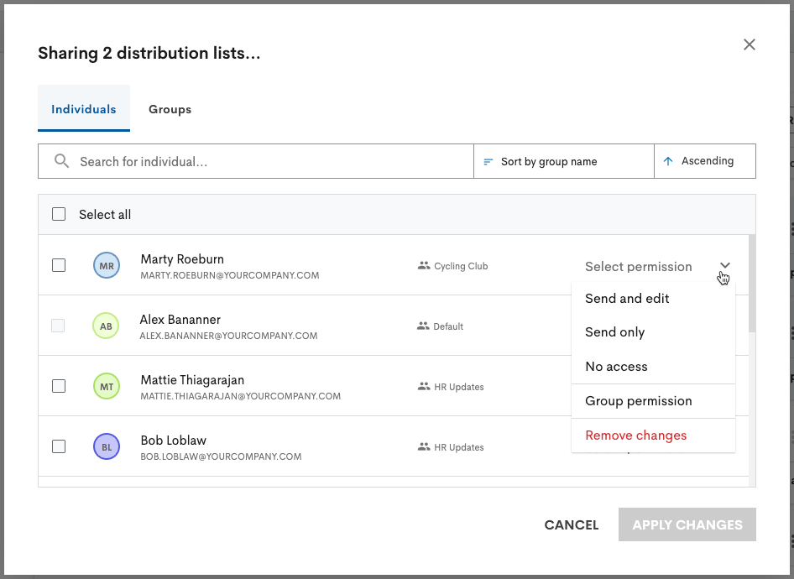
Task: Click the group icon next to Cycling Club
Action: (x=424, y=266)
